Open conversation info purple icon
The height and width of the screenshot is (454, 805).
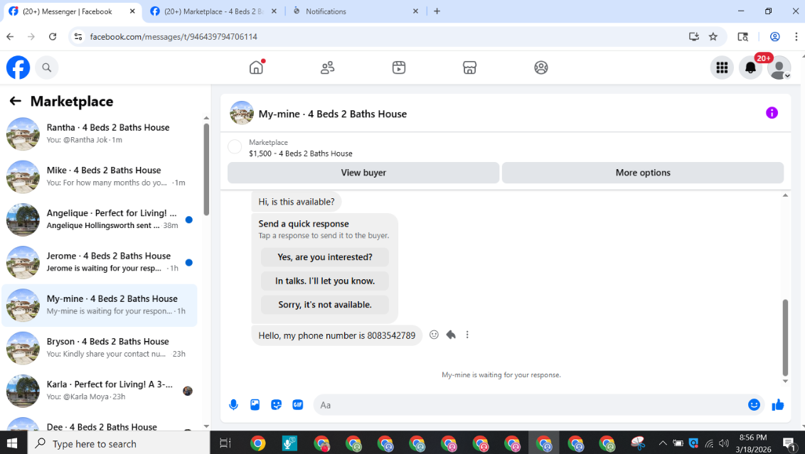772,113
